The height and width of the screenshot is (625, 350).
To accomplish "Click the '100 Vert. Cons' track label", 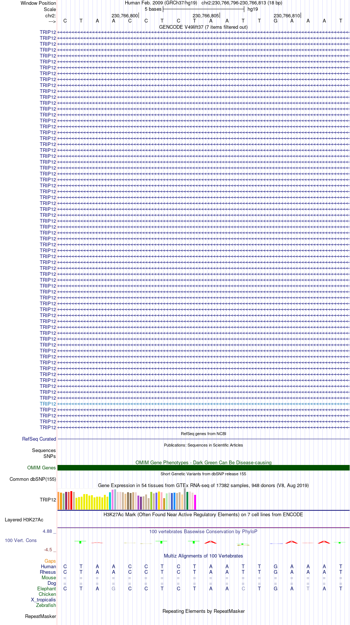I will [x=21, y=541].
